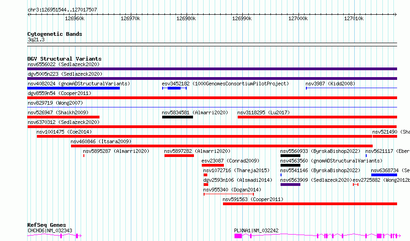Click the red bar under nsv591563
The image size is (410, 241).
point(310,204)
